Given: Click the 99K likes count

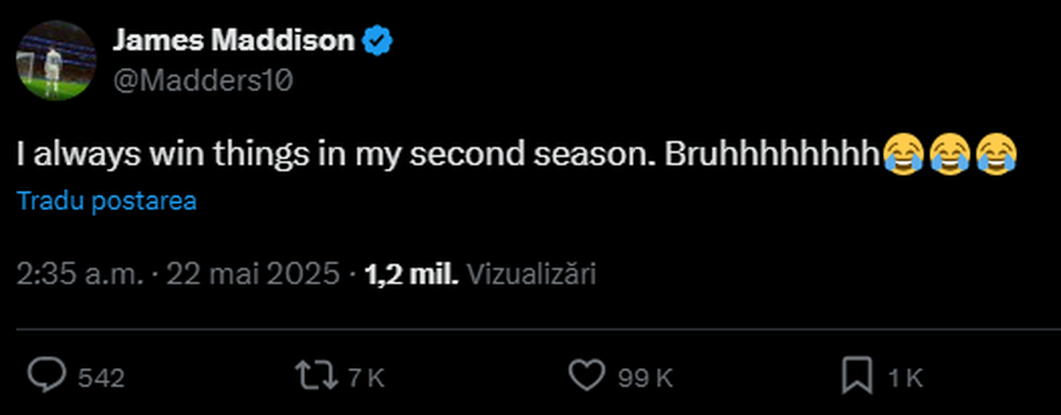Looking at the screenshot, I should pyautogui.click(x=645, y=379).
